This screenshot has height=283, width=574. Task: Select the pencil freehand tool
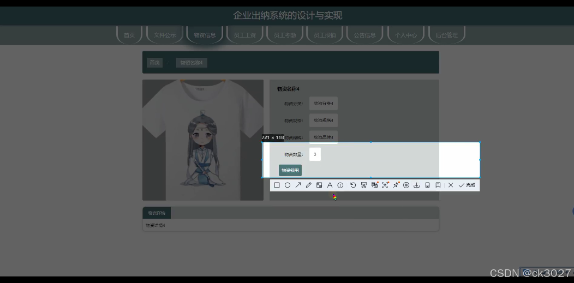[x=309, y=185]
